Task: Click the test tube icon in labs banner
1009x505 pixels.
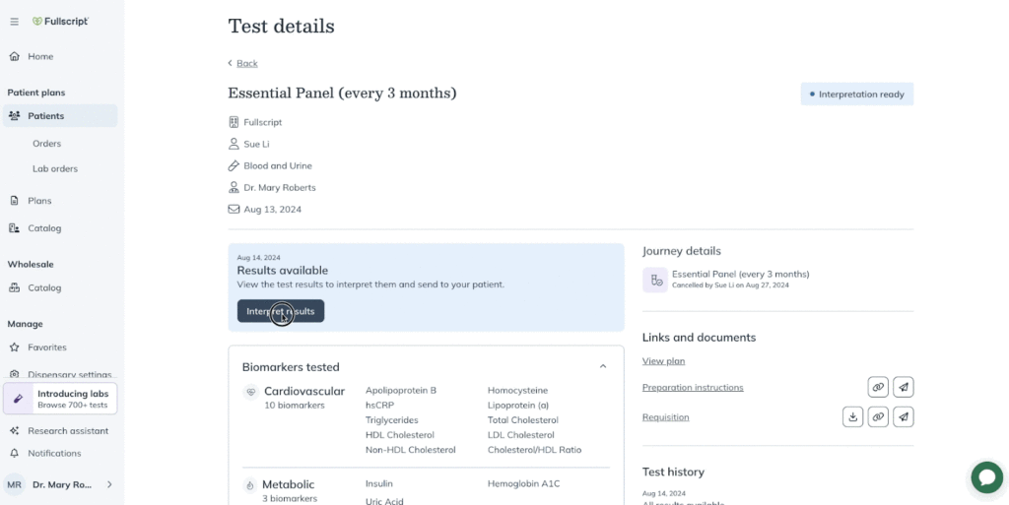Action: click(19, 399)
